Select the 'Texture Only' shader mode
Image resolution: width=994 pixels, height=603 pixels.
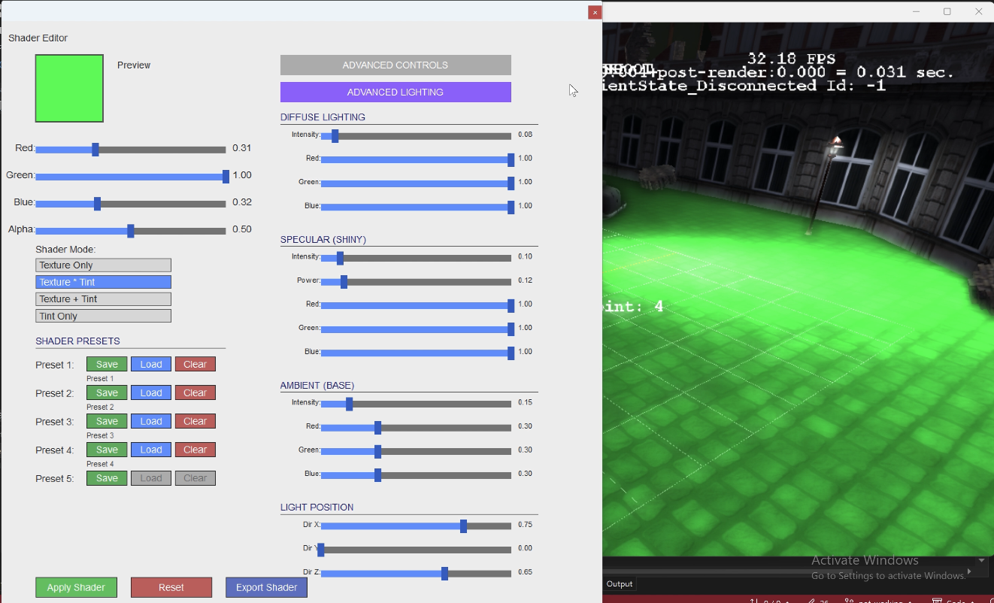[103, 265]
